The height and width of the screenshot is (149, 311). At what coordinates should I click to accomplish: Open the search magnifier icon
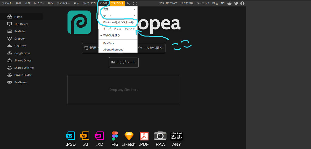(x=129, y=3)
